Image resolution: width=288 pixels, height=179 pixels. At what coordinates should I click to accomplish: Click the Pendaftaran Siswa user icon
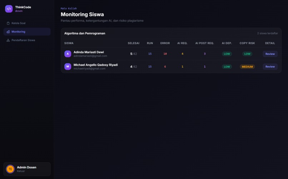click(8, 40)
